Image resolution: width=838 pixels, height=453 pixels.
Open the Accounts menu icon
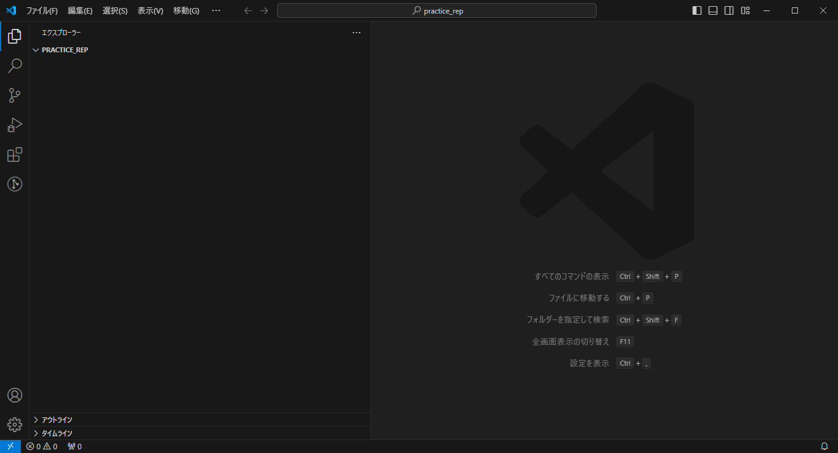(x=15, y=395)
